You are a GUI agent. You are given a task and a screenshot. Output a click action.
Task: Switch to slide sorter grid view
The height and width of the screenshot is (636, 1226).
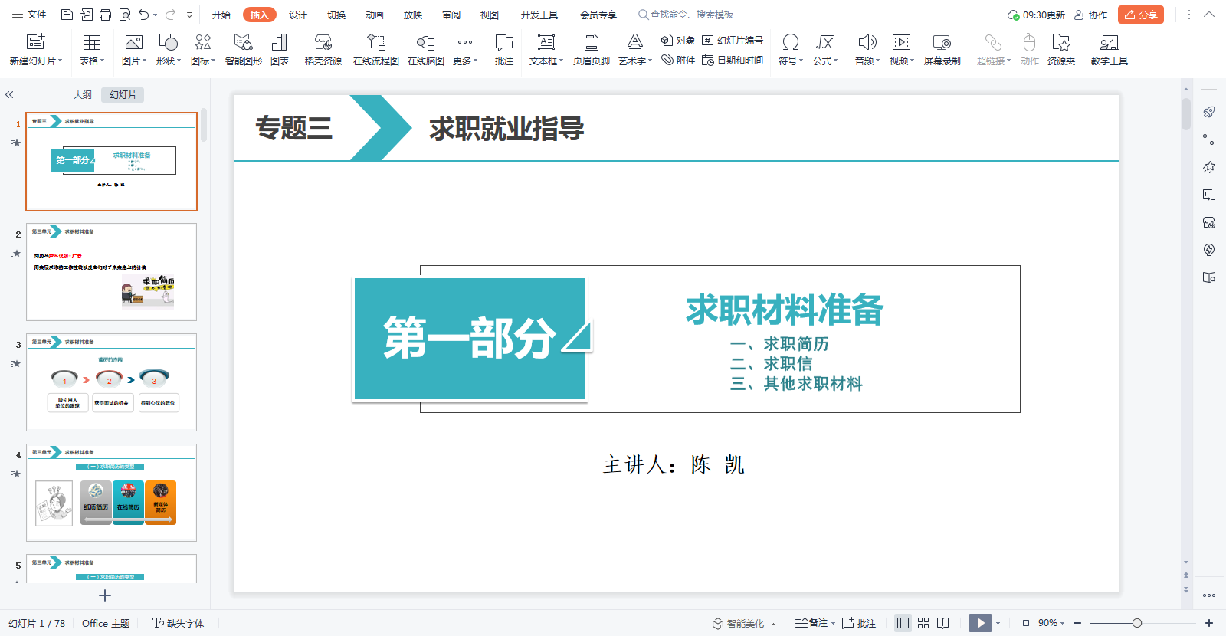pos(923,623)
